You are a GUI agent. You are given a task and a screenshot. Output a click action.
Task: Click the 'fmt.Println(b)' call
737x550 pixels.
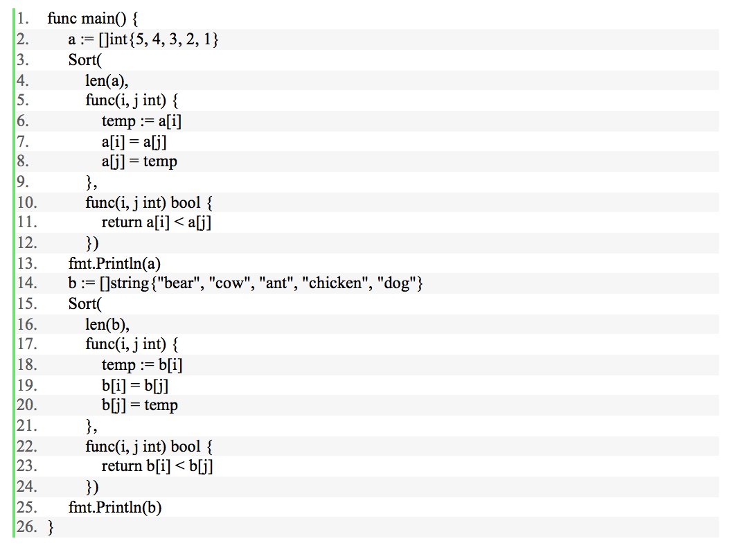click(x=115, y=508)
